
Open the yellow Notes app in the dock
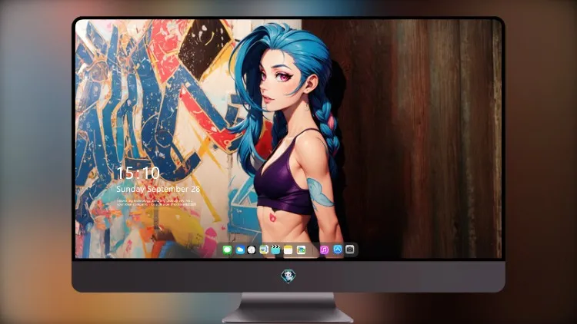288,250
